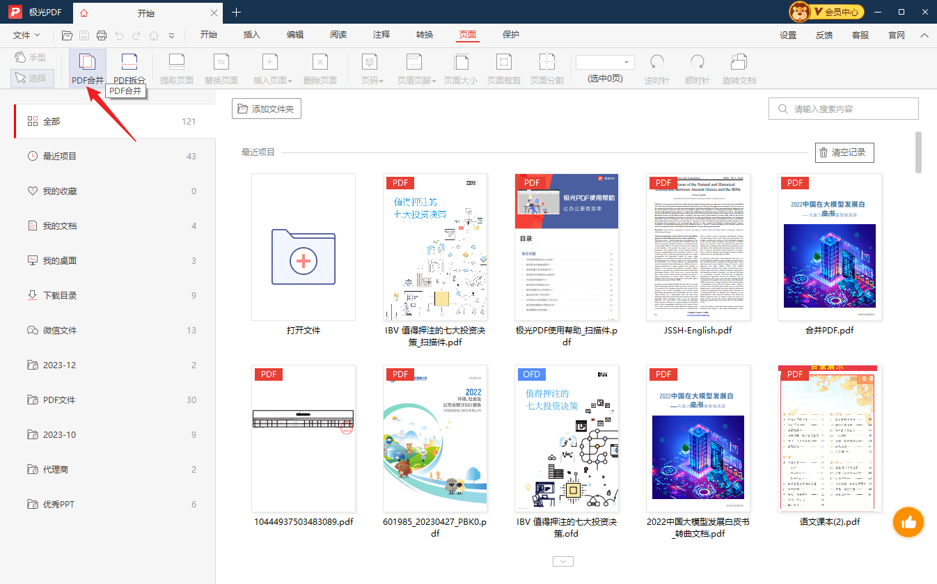Click the vertical scrollbar on the right
The width and height of the screenshot is (937, 584).
(x=919, y=152)
